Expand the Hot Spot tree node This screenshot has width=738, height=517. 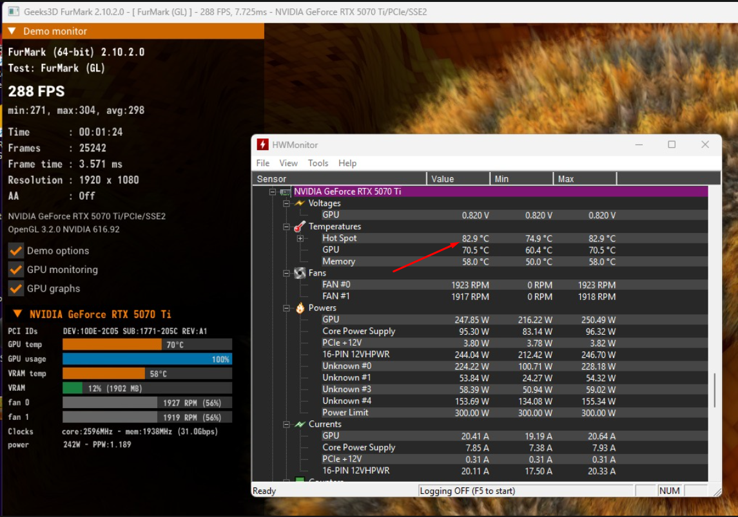[x=300, y=238]
